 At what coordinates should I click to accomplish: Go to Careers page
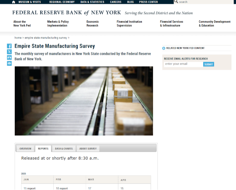(x=116, y=2)
